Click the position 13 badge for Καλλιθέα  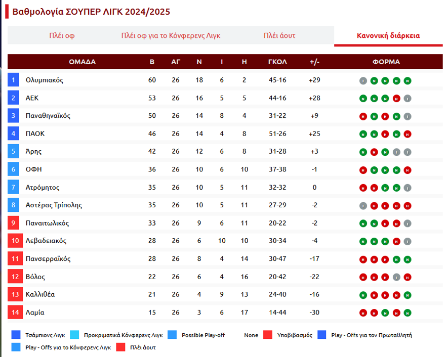pos(15,294)
